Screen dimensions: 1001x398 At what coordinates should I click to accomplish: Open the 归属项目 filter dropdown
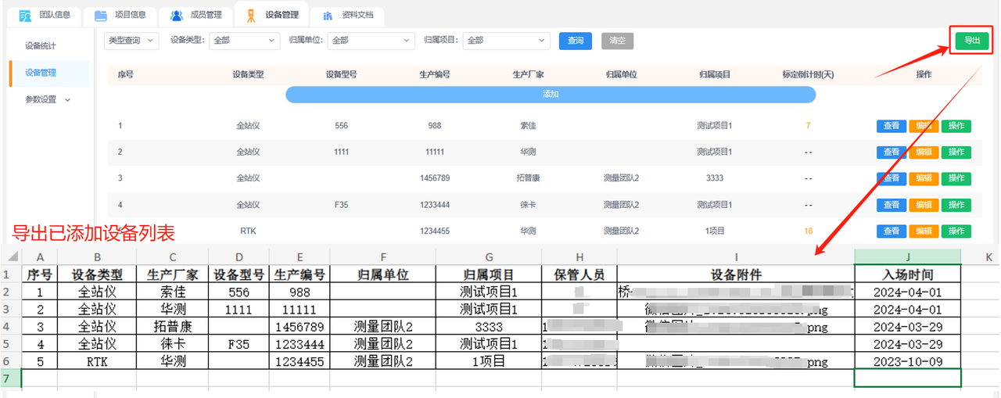coord(506,41)
